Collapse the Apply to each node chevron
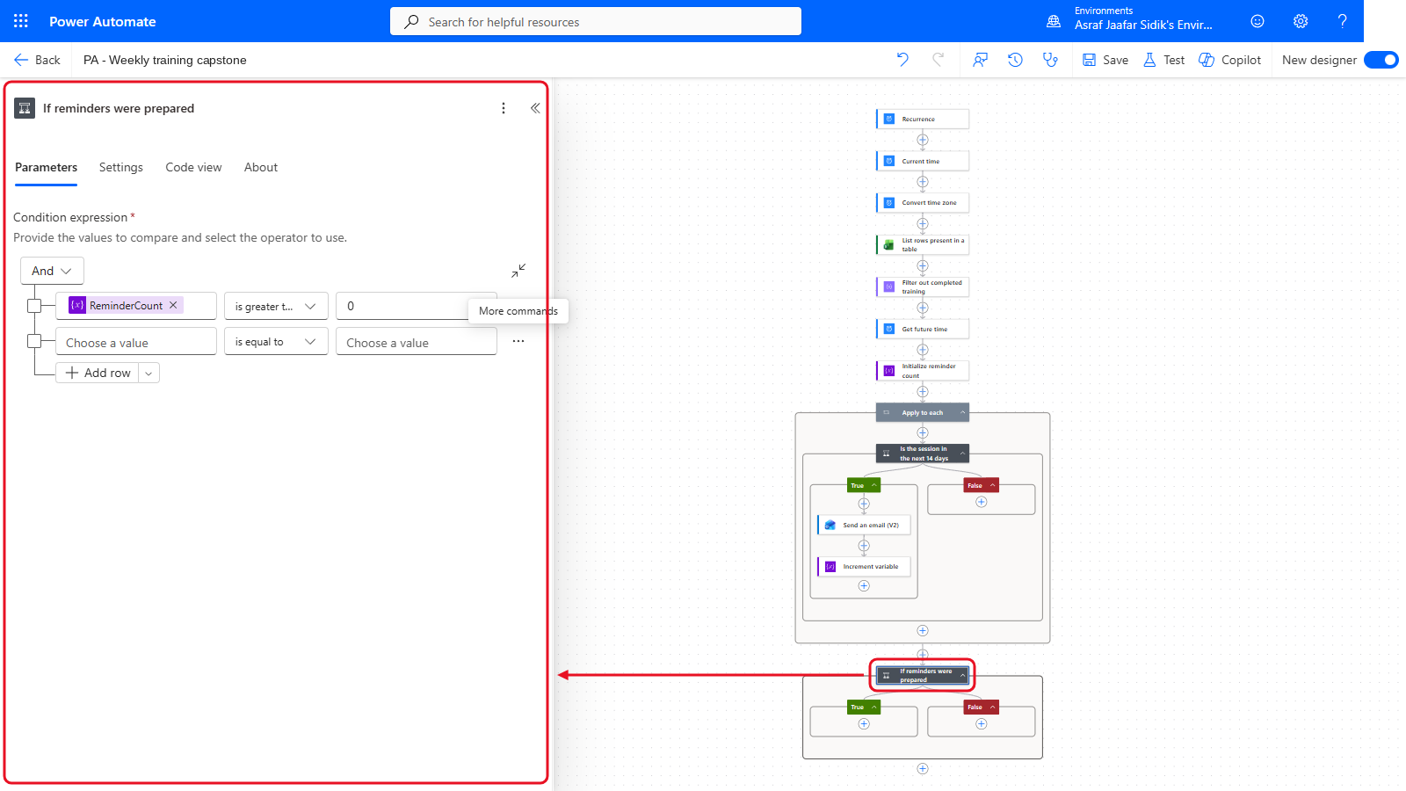The width and height of the screenshot is (1406, 791). point(962,412)
